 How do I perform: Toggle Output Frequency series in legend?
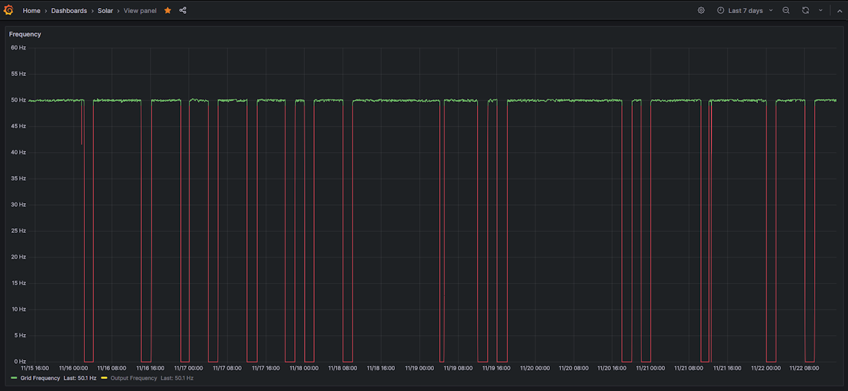[x=134, y=378]
